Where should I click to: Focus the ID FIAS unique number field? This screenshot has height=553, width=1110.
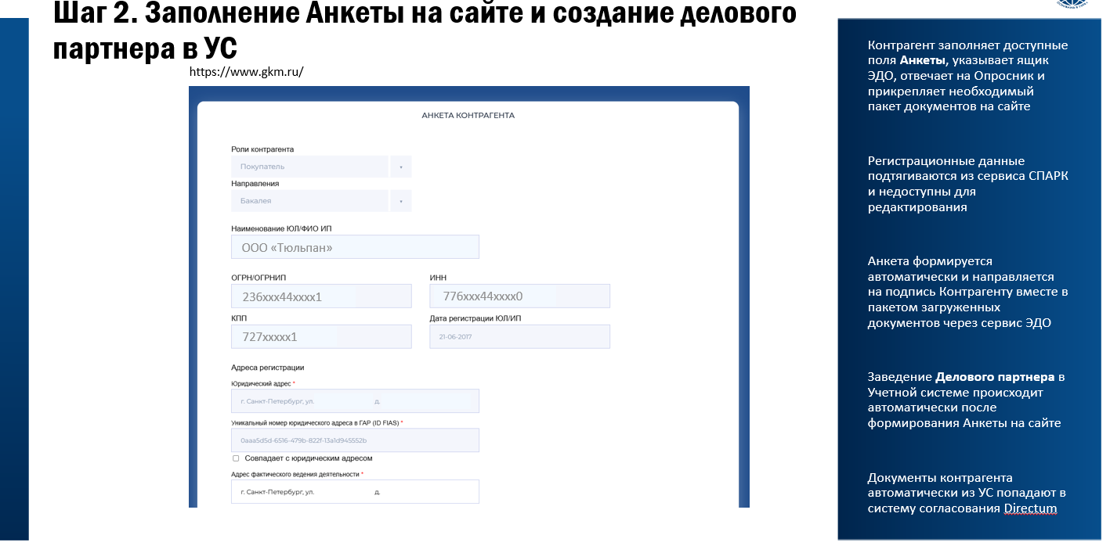click(x=355, y=440)
